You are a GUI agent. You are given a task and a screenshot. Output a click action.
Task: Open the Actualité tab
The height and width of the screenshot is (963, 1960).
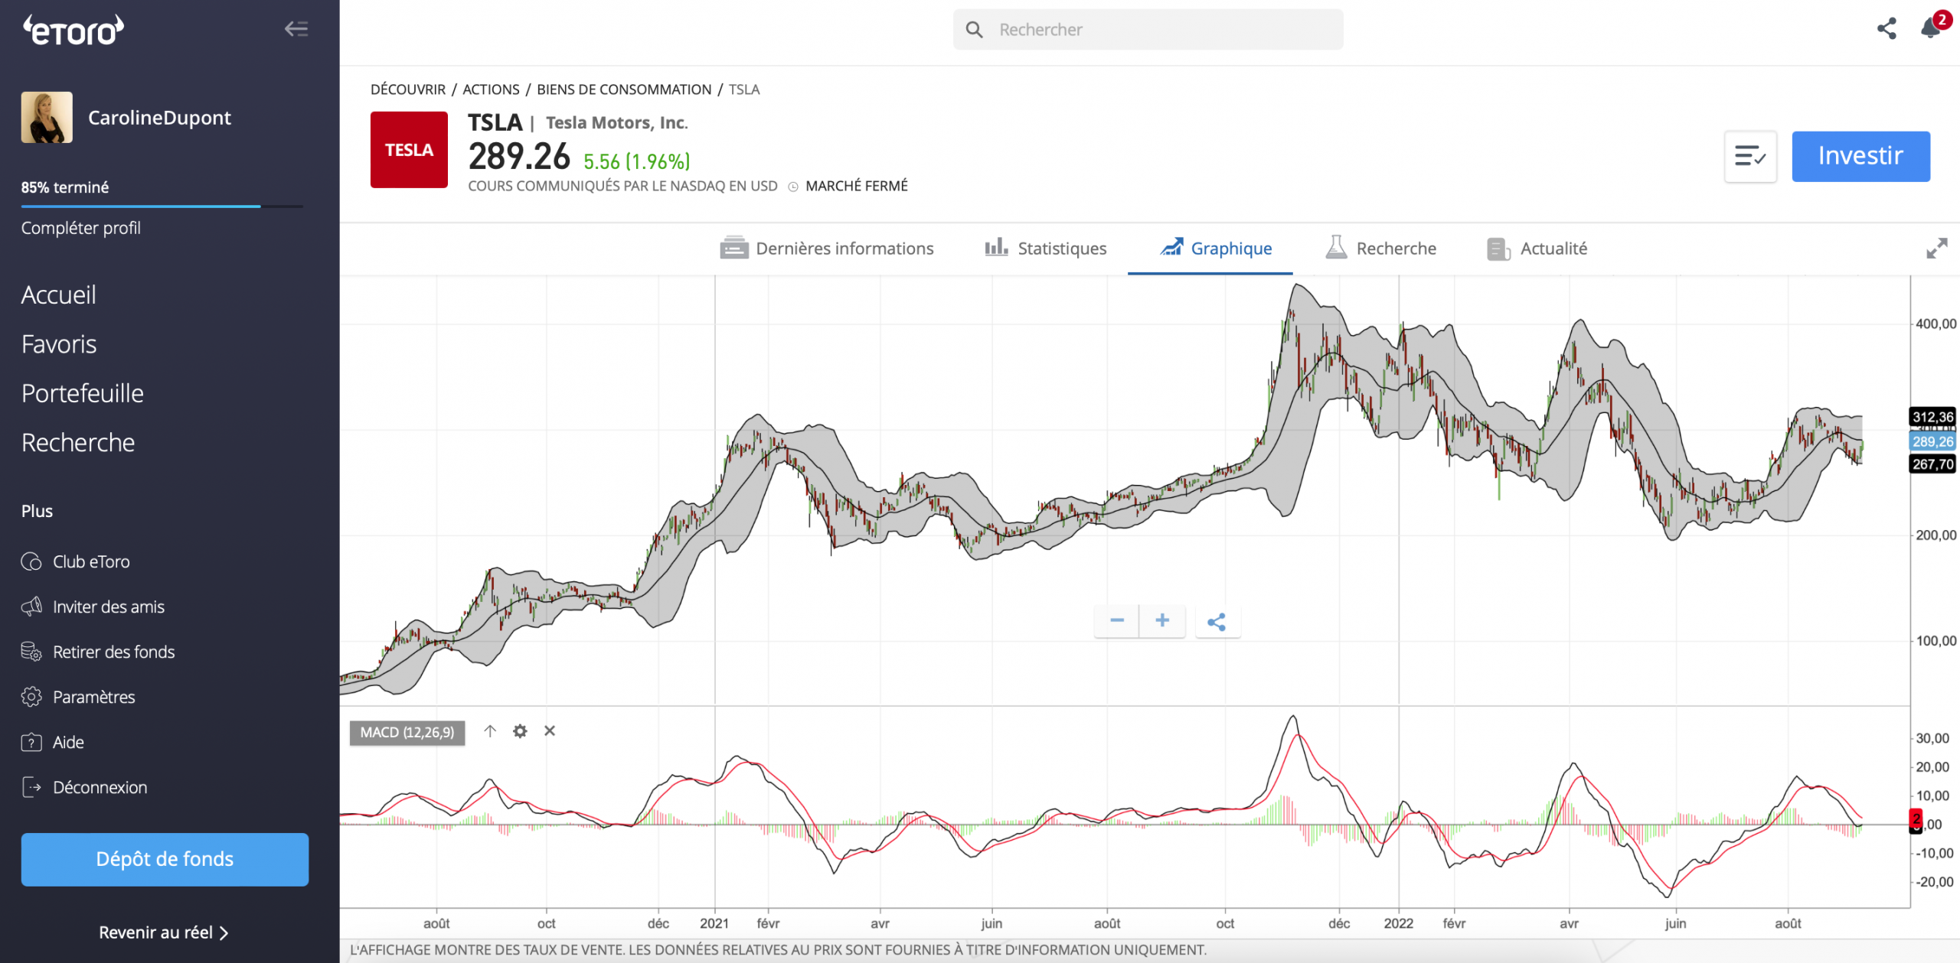pos(1537,249)
